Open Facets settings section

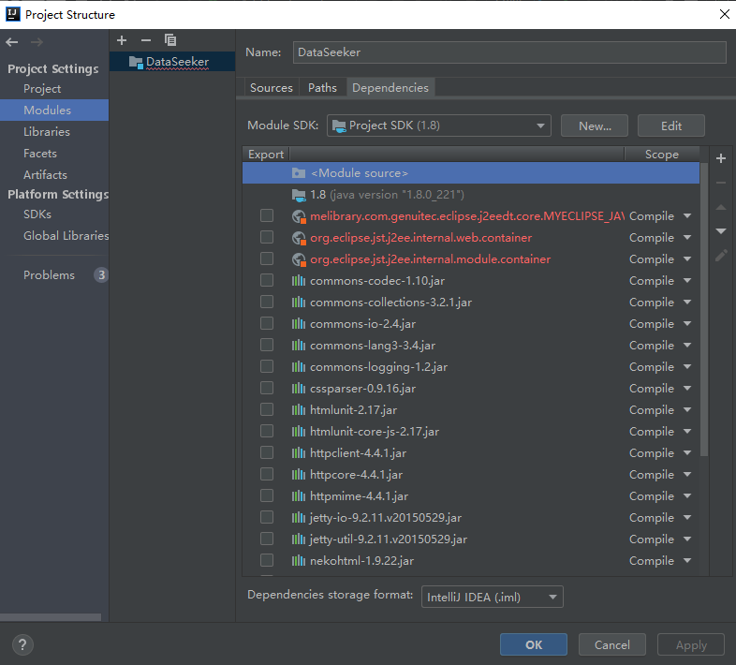pyautogui.click(x=40, y=154)
